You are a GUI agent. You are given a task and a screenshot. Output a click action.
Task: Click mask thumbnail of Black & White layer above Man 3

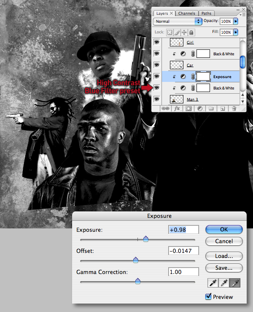click(x=203, y=88)
